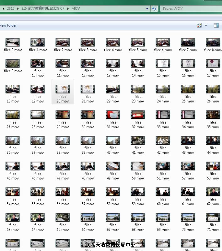
Task: Click the New folder button
Action: tap(8, 25)
